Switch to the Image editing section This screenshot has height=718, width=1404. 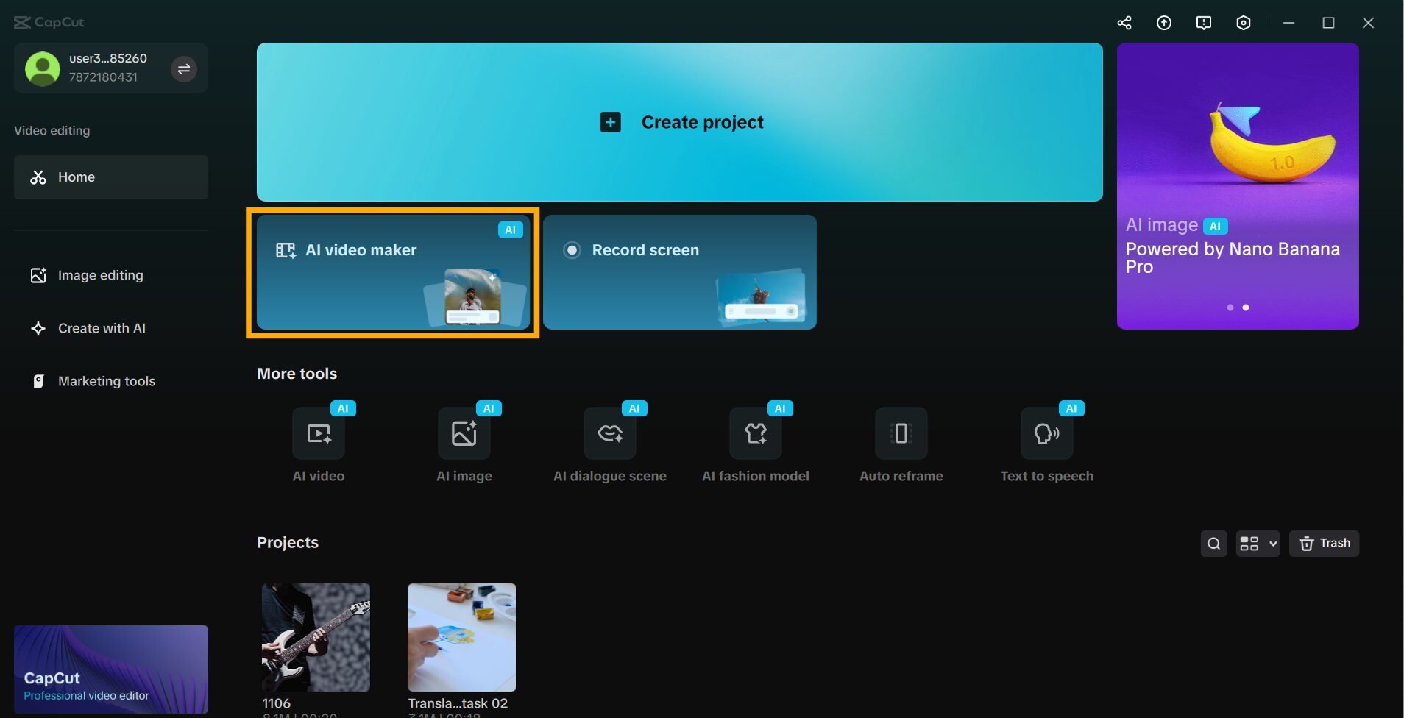point(100,275)
